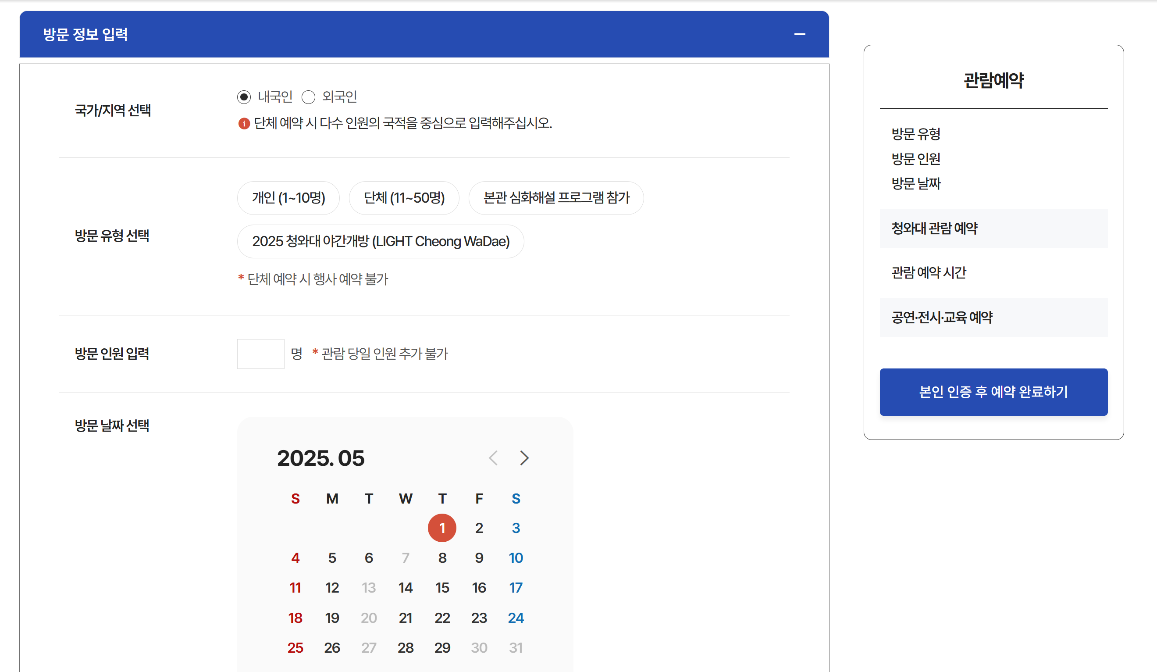
Task: Select May 28 on the calendar
Action: pos(406,648)
